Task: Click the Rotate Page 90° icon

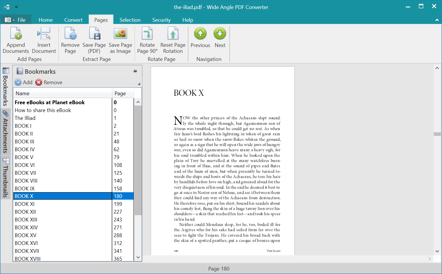Action: (147, 33)
